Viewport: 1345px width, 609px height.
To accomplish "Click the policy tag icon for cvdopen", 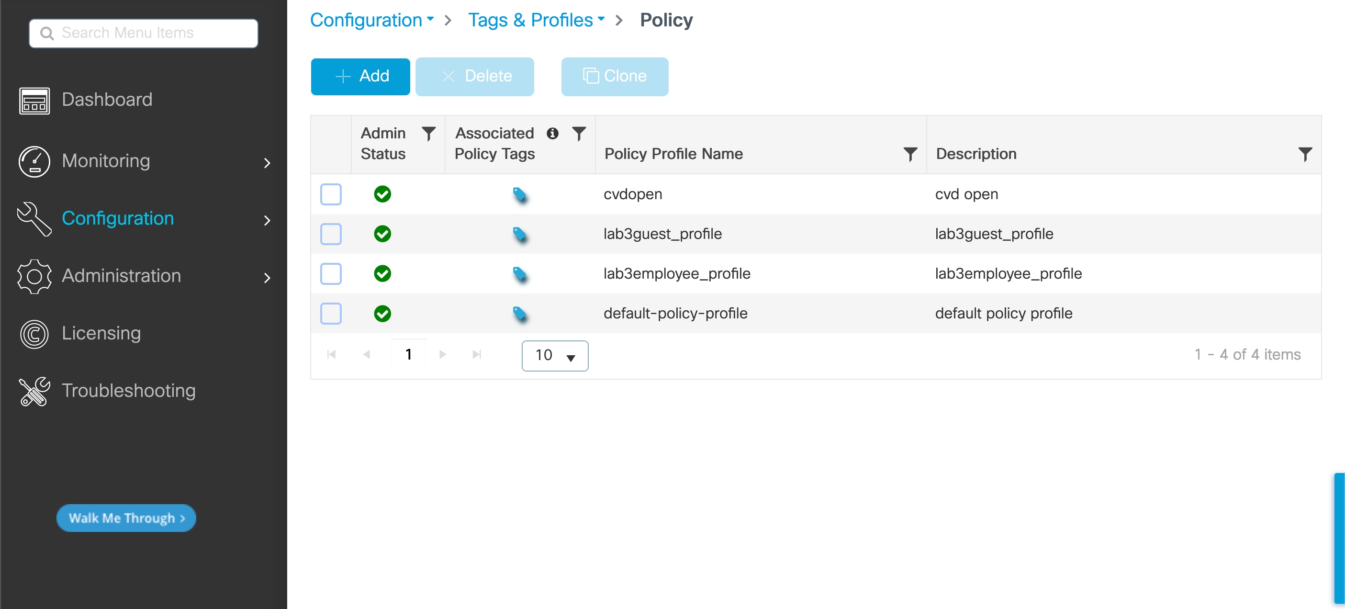I will (519, 195).
